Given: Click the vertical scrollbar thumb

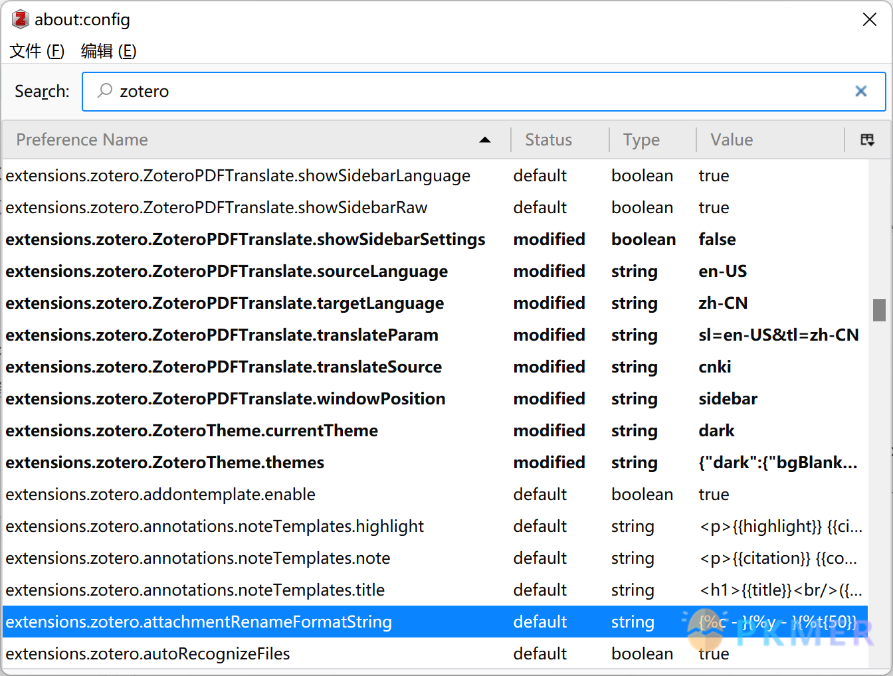Looking at the screenshot, I should point(879,309).
